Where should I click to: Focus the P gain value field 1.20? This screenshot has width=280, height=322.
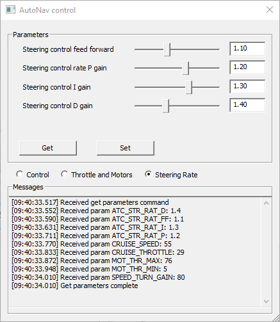[247, 67]
